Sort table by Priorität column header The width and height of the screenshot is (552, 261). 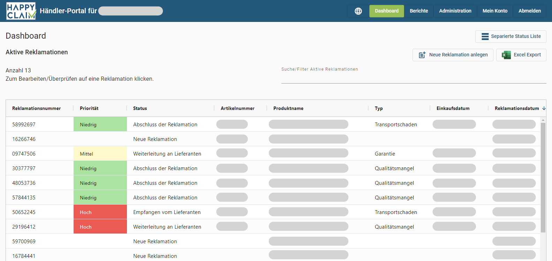[89, 109]
